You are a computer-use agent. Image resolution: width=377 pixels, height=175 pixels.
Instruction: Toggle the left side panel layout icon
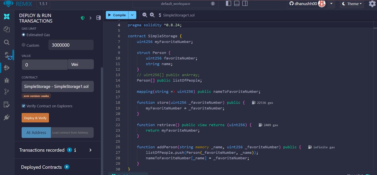pos(229,3)
